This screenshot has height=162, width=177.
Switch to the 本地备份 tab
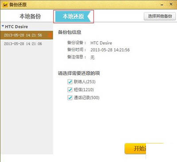pyautogui.click(x=30, y=16)
